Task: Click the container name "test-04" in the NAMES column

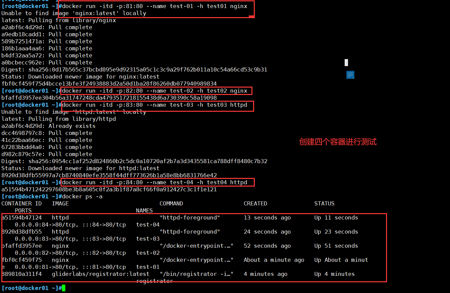Action: (x=148, y=225)
